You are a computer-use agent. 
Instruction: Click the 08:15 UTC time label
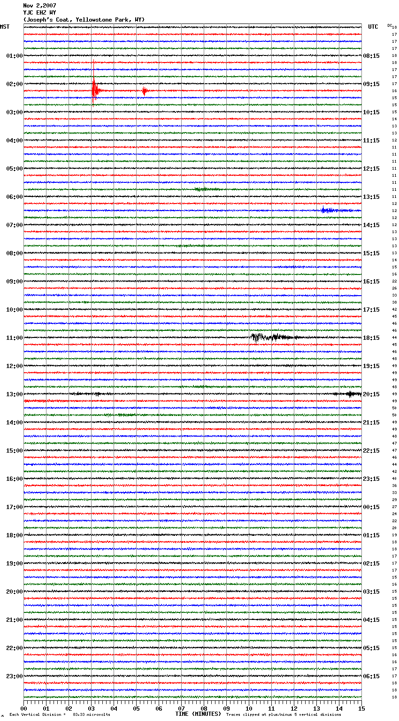[x=371, y=56]
